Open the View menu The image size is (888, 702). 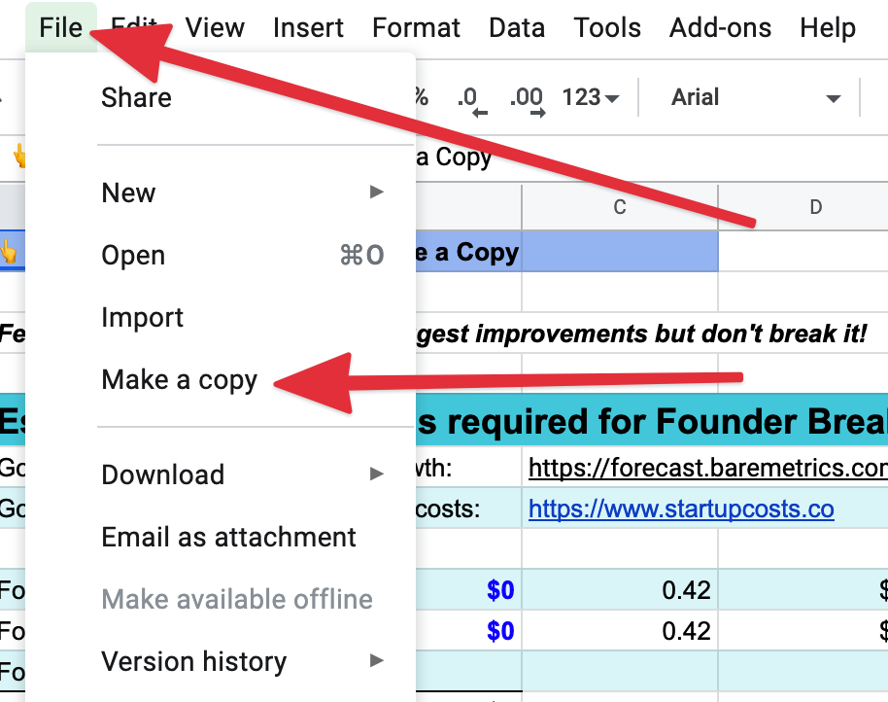pyautogui.click(x=215, y=28)
